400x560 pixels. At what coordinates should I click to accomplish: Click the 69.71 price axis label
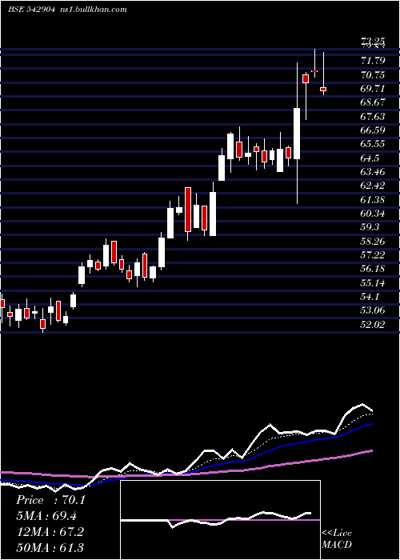click(x=373, y=89)
